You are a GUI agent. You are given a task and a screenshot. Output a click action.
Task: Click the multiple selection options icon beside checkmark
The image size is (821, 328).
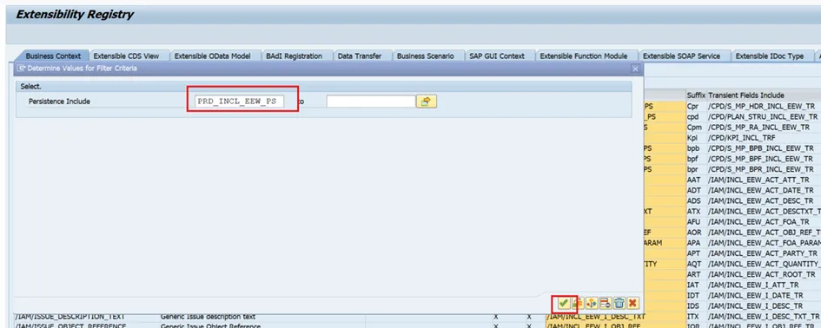577,303
